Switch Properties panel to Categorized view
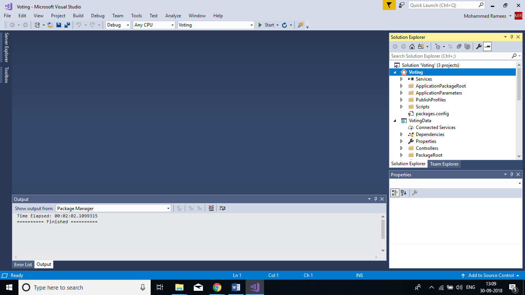The width and height of the screenshot is (525, 295). point(395,193)
